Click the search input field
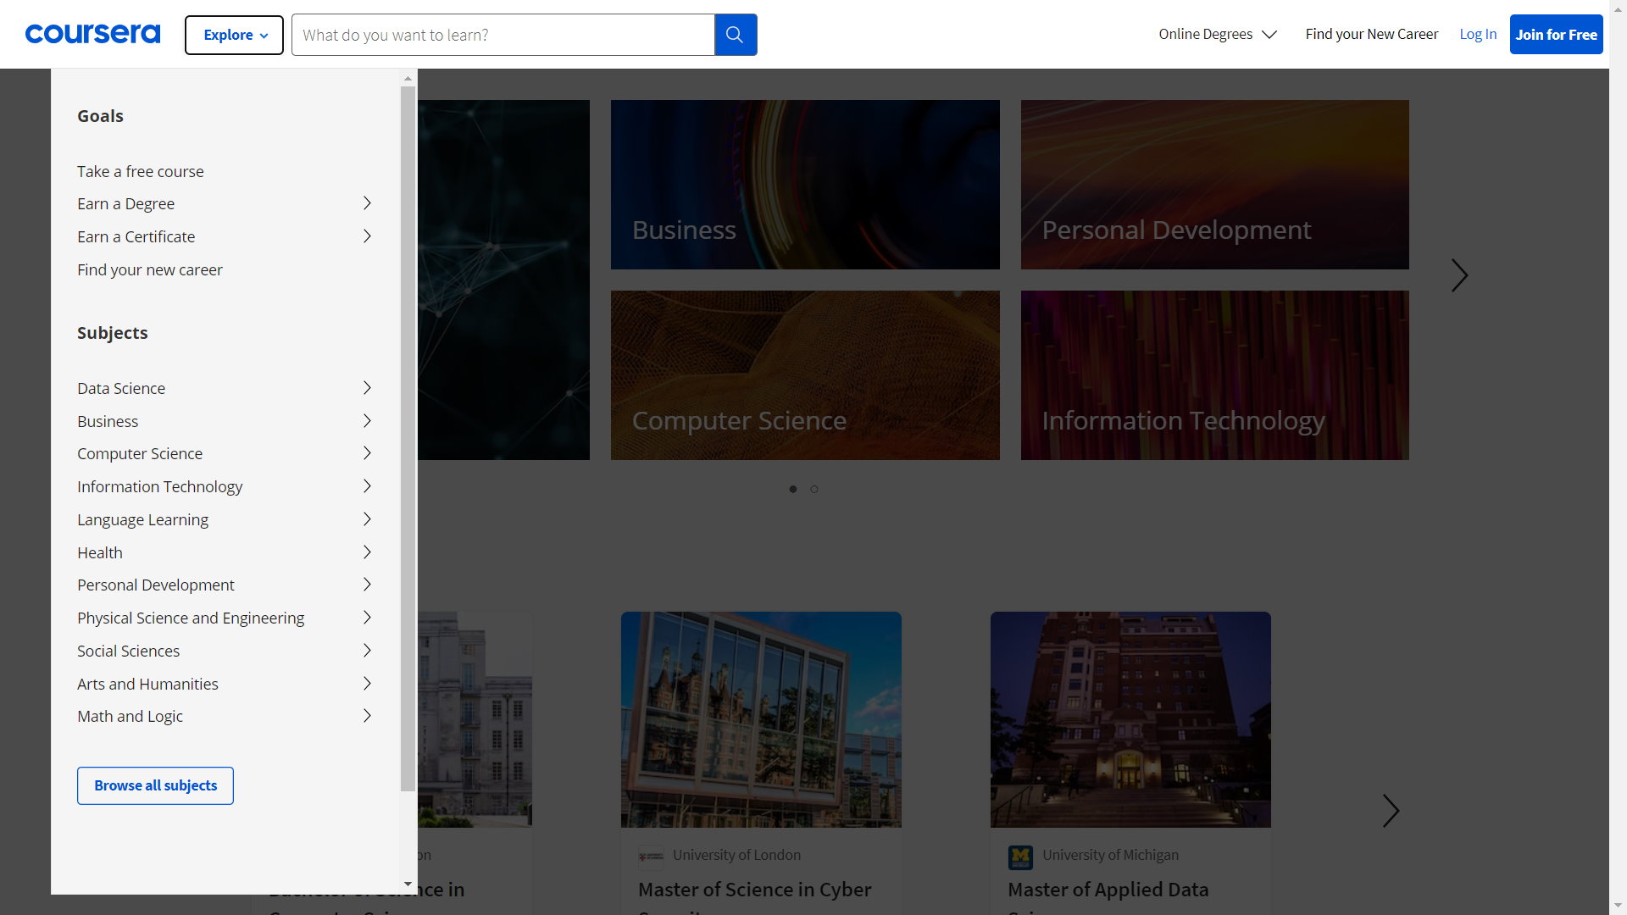This screenshot has height=915, width=1627. [x=503, y=35]
